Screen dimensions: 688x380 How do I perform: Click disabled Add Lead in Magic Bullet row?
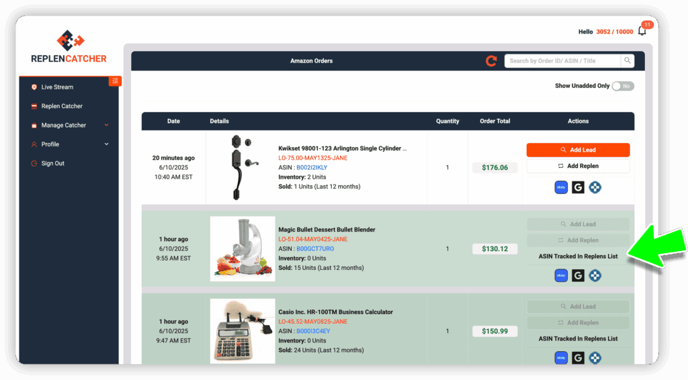point(578,224)
